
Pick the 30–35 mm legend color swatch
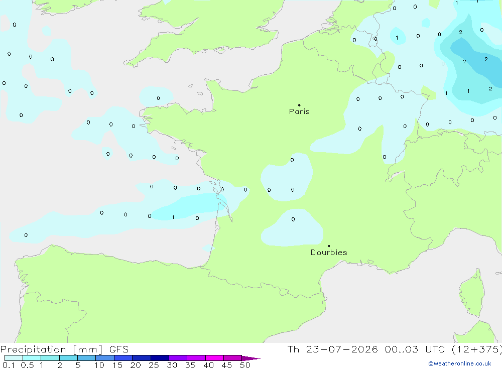[x=178, y=358]
